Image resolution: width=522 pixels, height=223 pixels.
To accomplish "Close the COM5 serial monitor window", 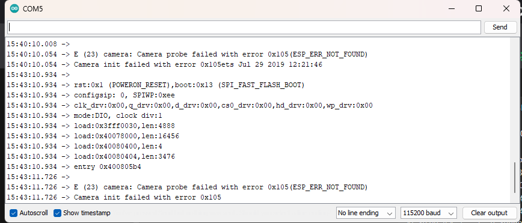I will (x=506, y=8).
